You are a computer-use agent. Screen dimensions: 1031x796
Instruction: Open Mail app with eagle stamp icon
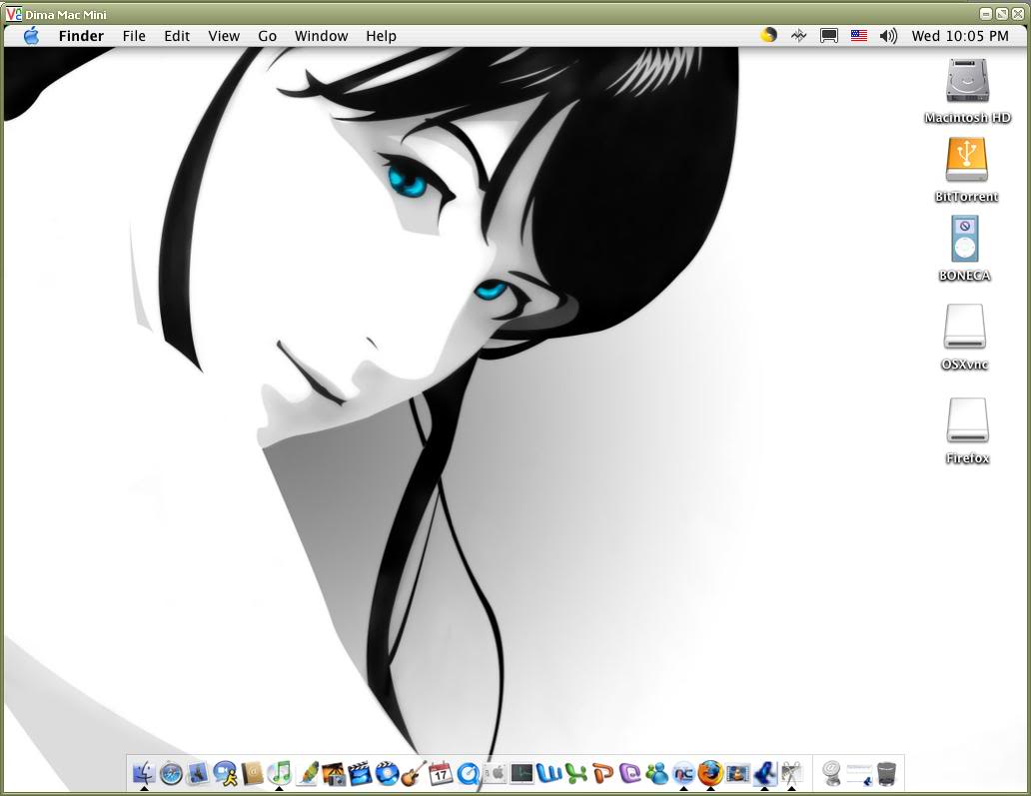[198, 773]
